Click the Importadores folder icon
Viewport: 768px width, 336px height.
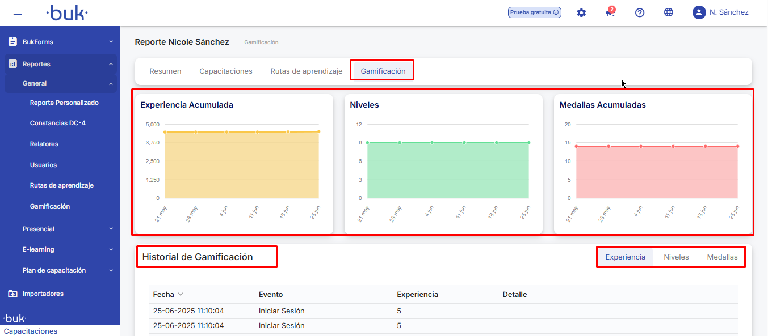point(12,294)
